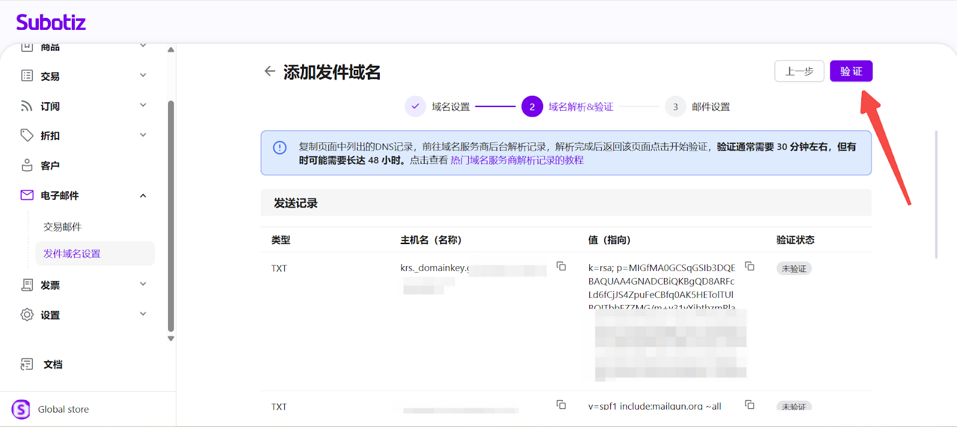Click the back arrow beside 添加发件域名
Screen dimensions: 957x427
tap(270, 71)
